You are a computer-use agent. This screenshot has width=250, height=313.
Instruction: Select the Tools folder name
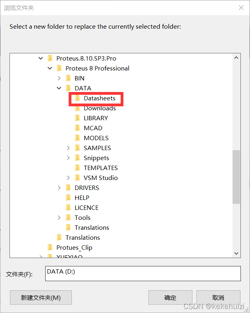tap(83, 217)
